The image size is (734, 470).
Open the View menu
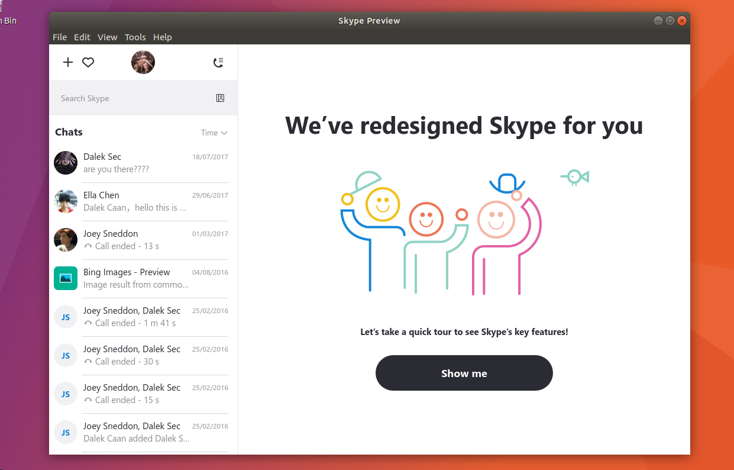coord(108,37)
